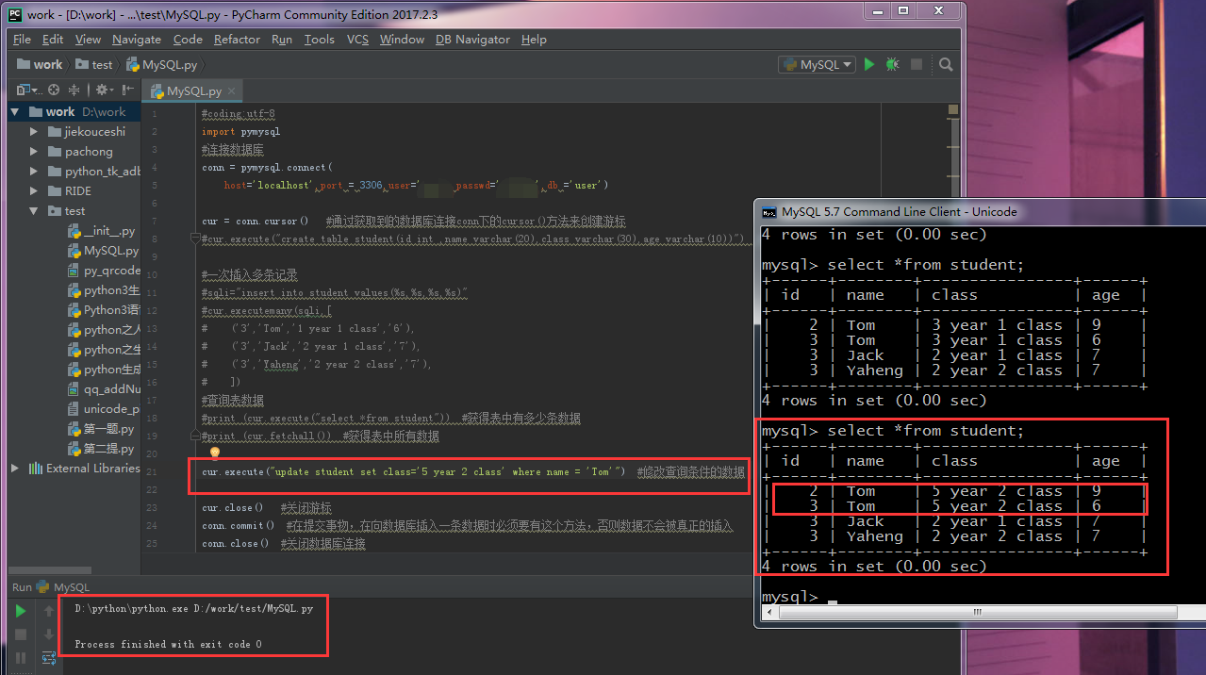
Task: Click the yellow intention light bulb icon
Action: [214, 453]
